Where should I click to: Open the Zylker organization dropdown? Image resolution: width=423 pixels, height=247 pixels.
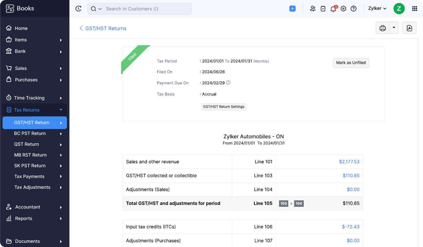tap(377, 8)
